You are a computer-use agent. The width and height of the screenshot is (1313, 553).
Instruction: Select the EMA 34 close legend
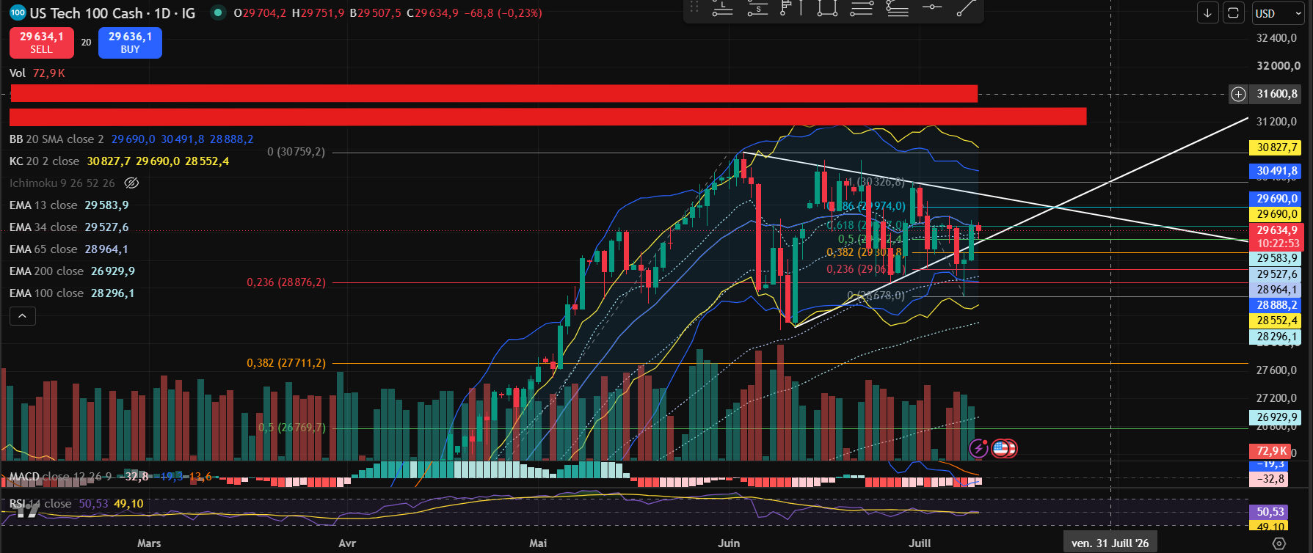pyautogui.click(x=43, y=227)
